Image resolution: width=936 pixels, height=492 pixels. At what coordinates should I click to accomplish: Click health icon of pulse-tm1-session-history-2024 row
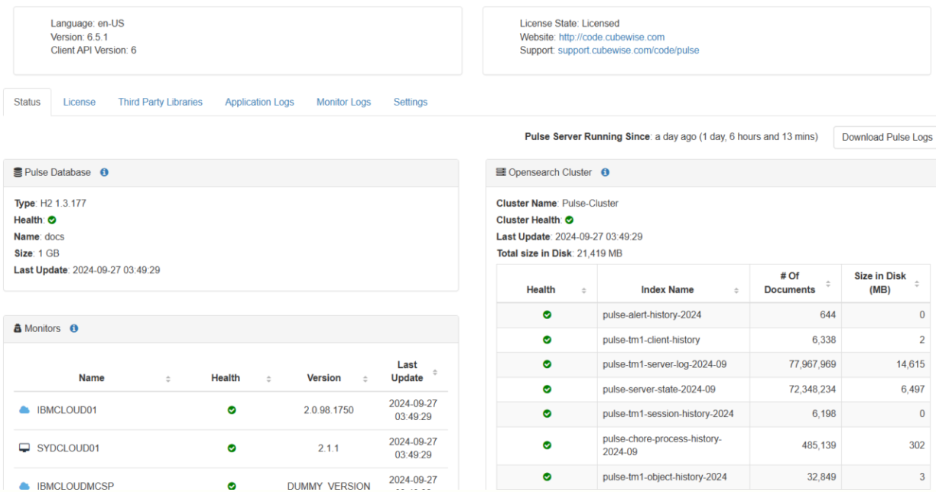547,414
